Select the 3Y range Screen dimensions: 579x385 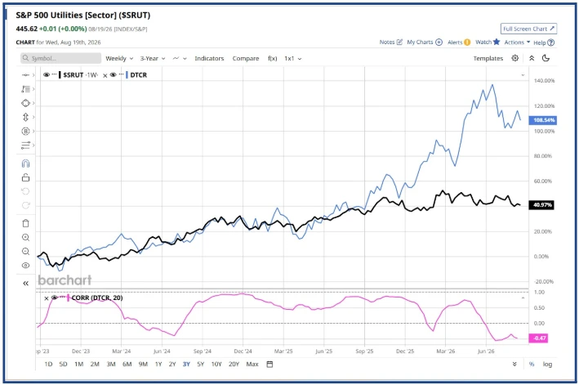click(186, 364)
